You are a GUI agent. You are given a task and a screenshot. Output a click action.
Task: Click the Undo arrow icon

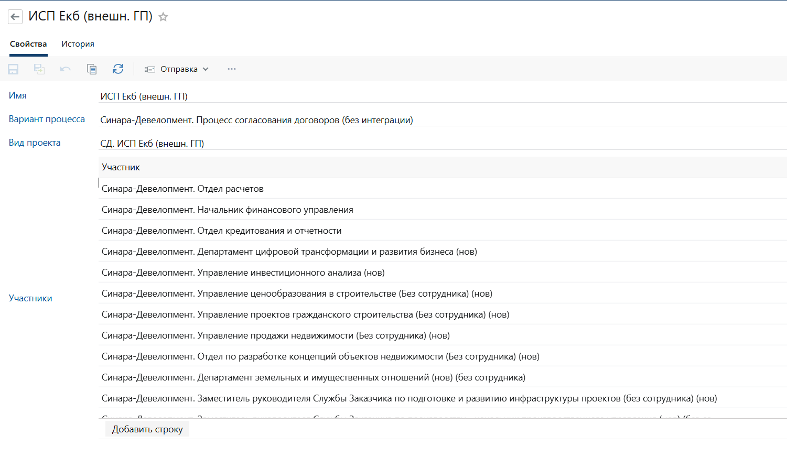[x=66, y=69]
